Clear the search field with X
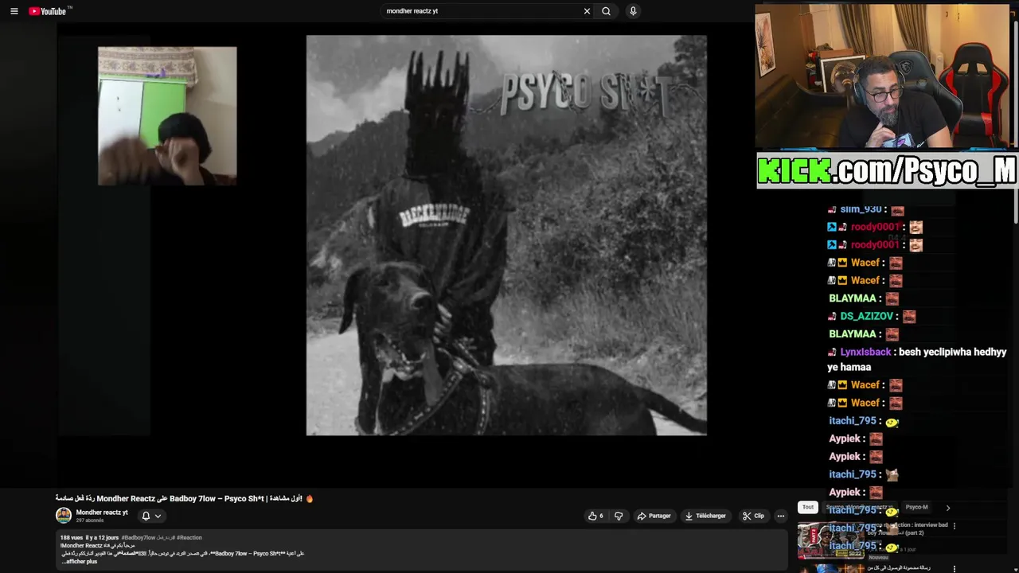 tap(587, 11)
